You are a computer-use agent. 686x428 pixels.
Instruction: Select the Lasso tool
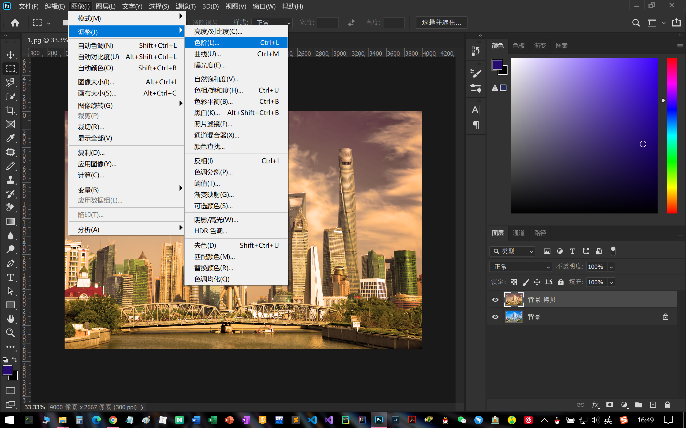[x=10, y=82]
